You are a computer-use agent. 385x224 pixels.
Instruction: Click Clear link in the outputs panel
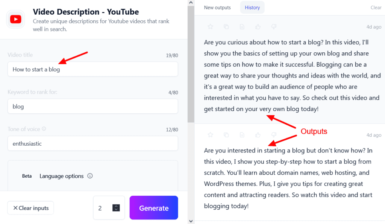coord(376,8)
